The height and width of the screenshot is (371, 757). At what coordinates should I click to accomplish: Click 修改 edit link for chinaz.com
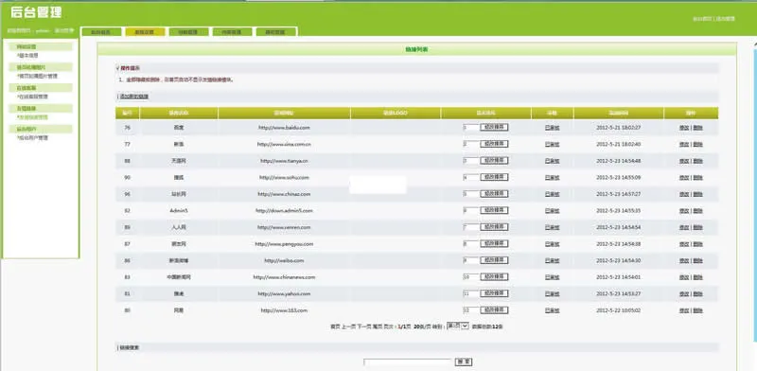pyautogui.click(x=683, y=194)
